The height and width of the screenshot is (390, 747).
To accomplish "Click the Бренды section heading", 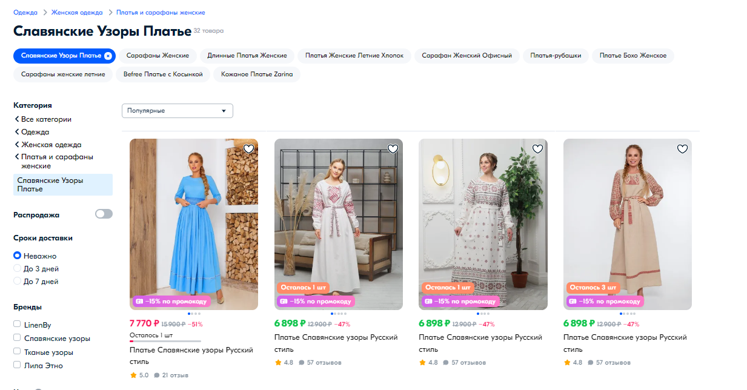I will 27,307.
